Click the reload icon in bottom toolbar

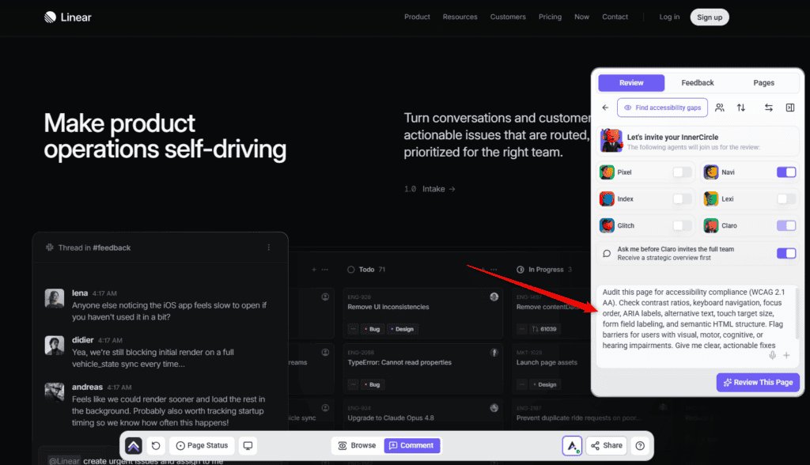tap(156, 445)
